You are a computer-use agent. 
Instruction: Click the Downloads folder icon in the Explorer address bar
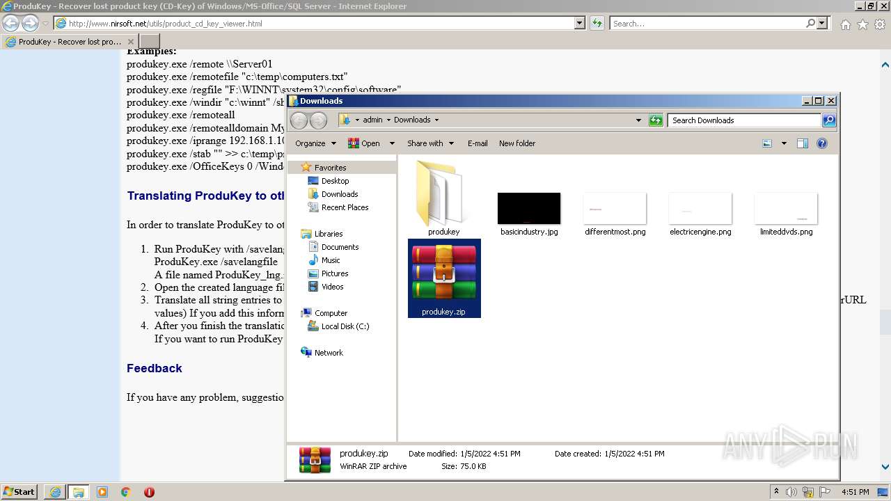(x=345, y=120)
